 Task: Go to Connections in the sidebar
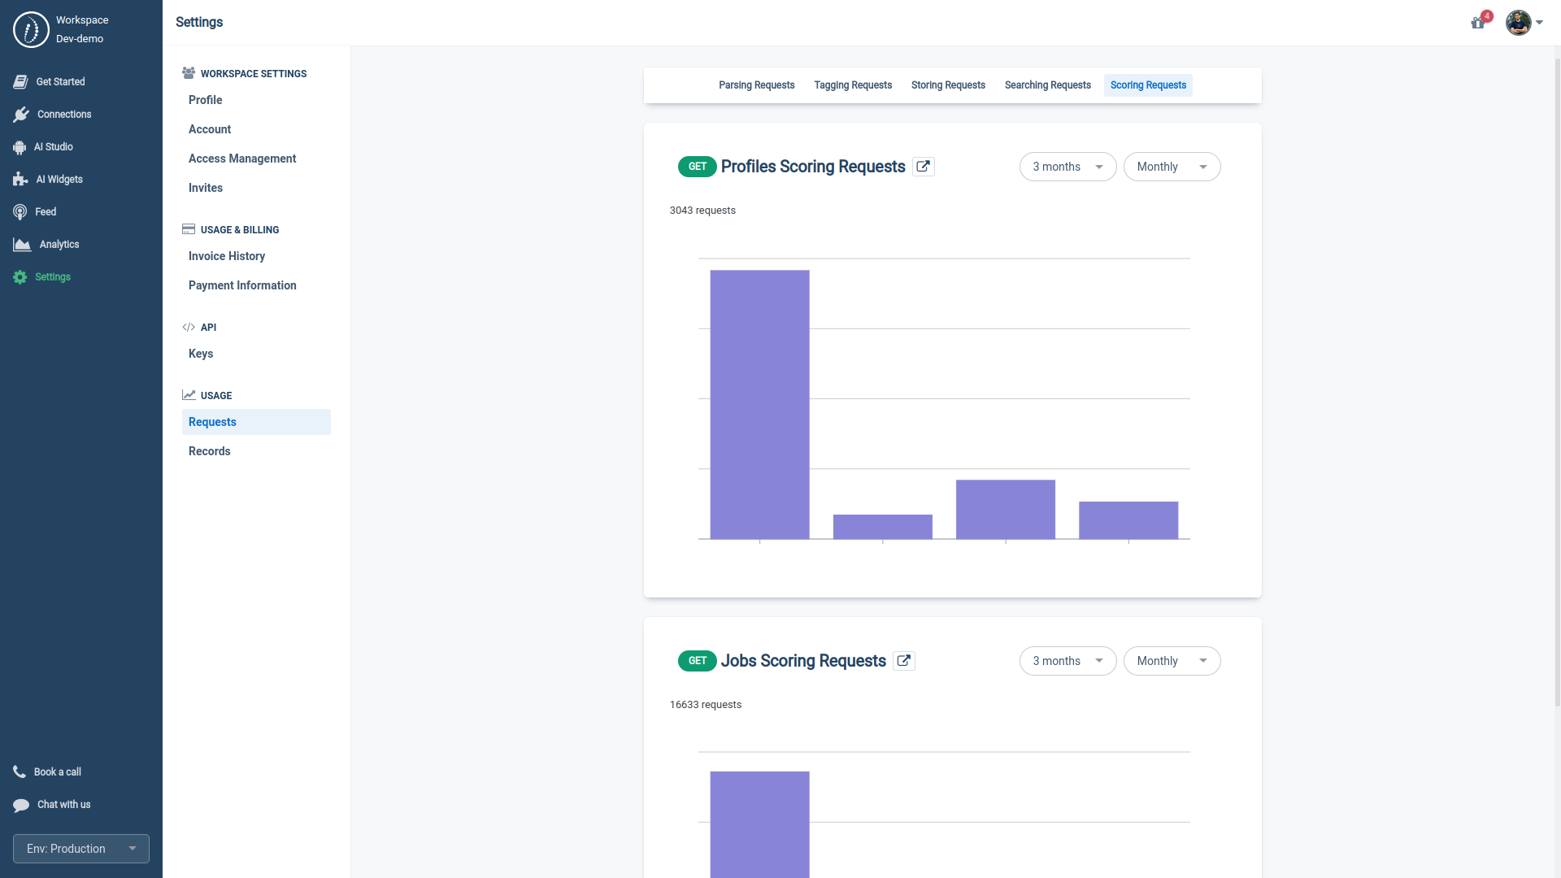click(63, 115)
